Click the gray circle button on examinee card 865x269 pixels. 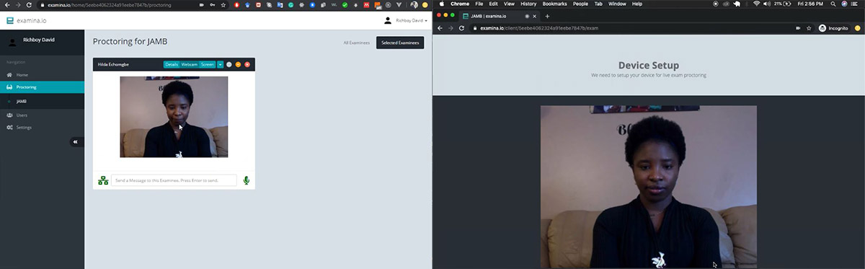point(229,64)
